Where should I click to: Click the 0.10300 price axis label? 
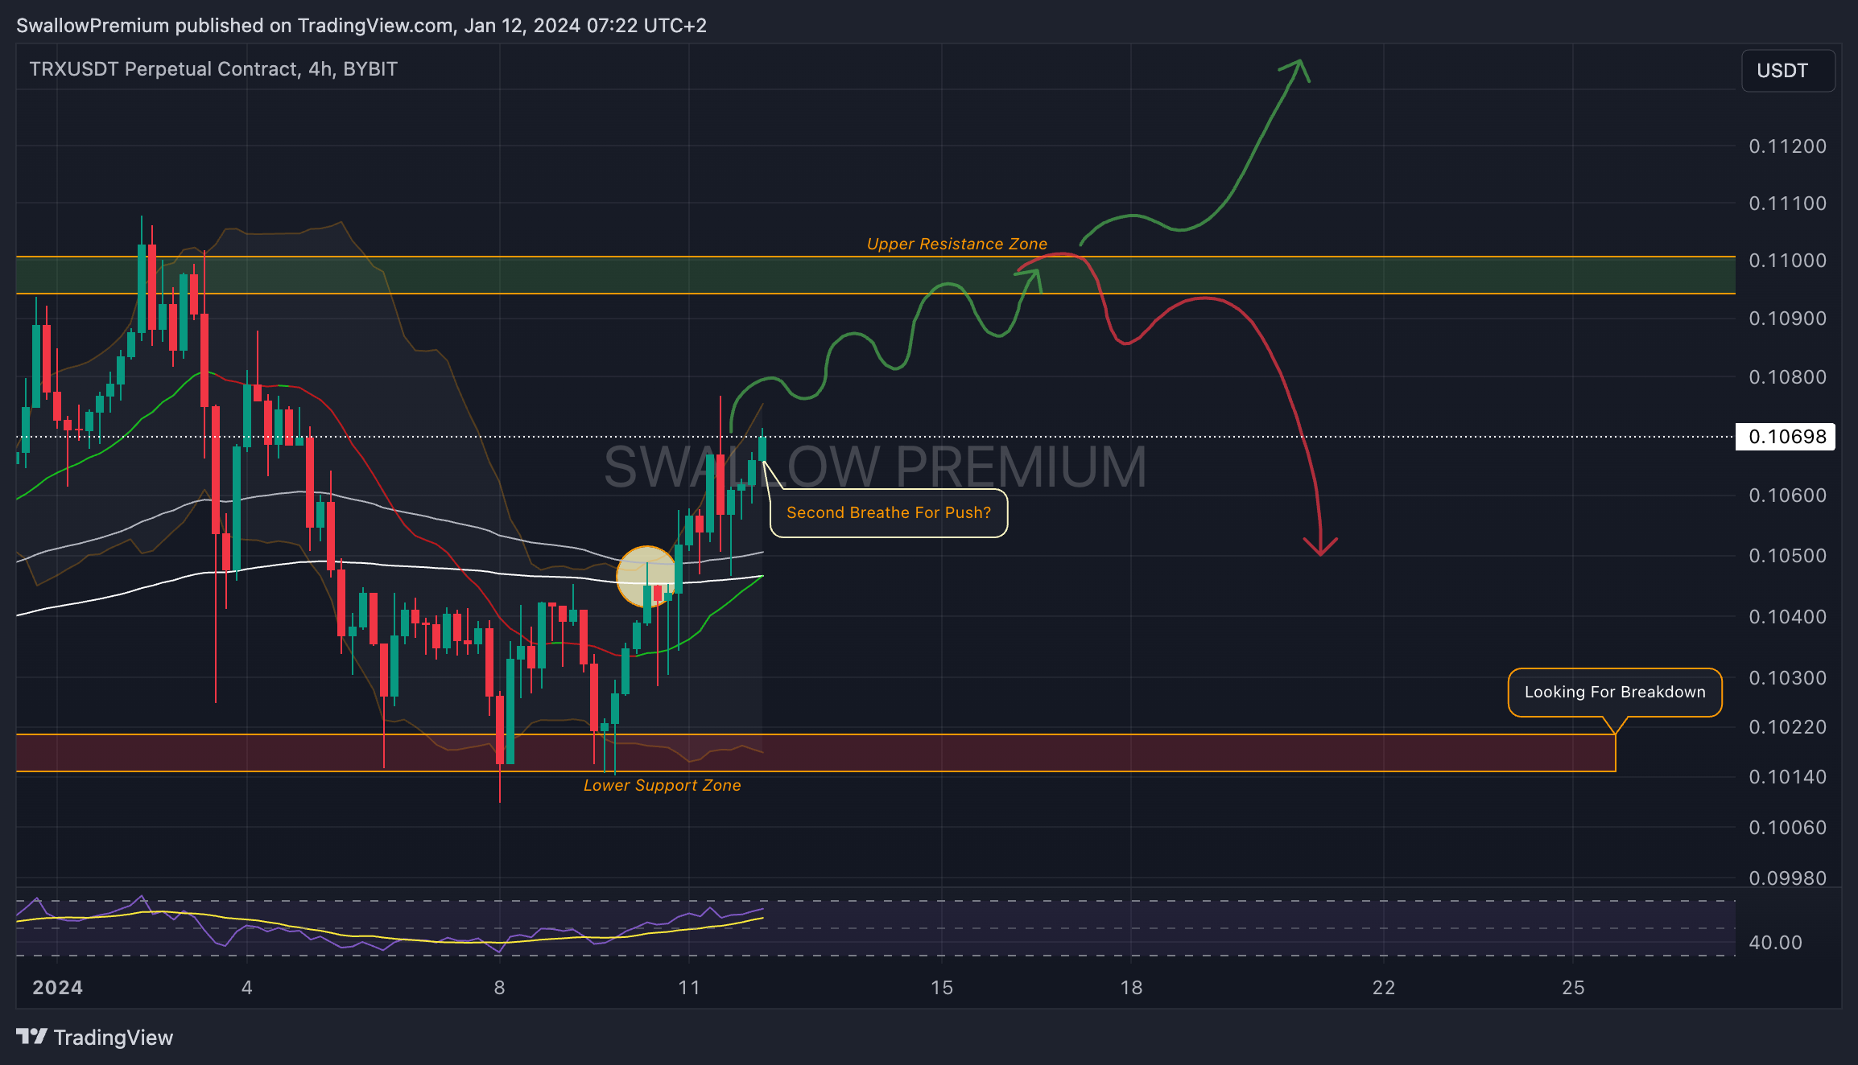click(x=1787, y=678)
